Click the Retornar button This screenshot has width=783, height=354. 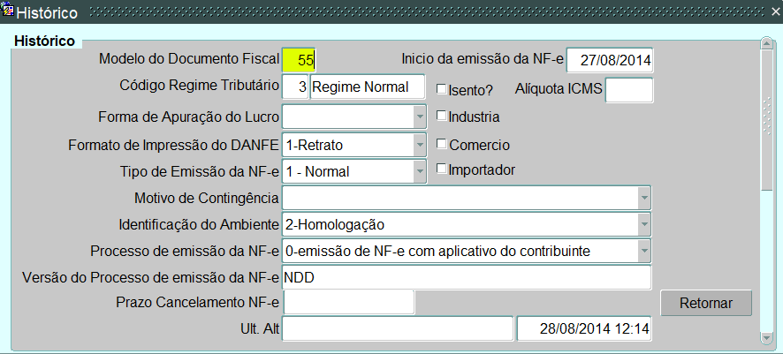coord(706,303)
